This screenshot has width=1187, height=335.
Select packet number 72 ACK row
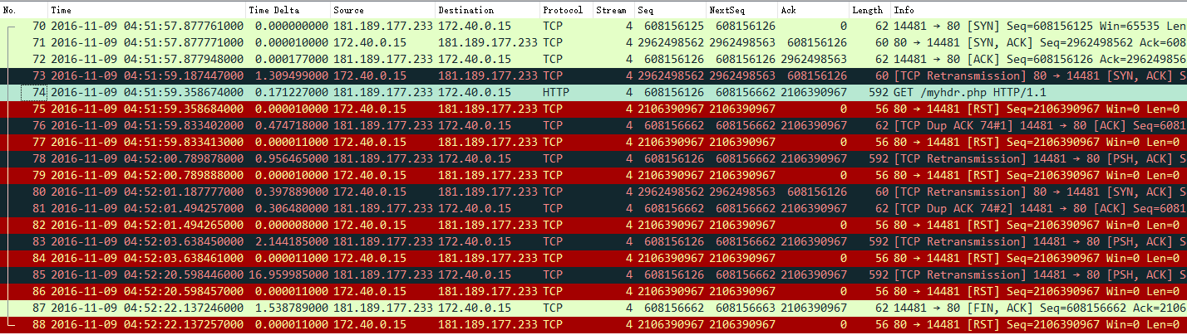coord(593,59)
